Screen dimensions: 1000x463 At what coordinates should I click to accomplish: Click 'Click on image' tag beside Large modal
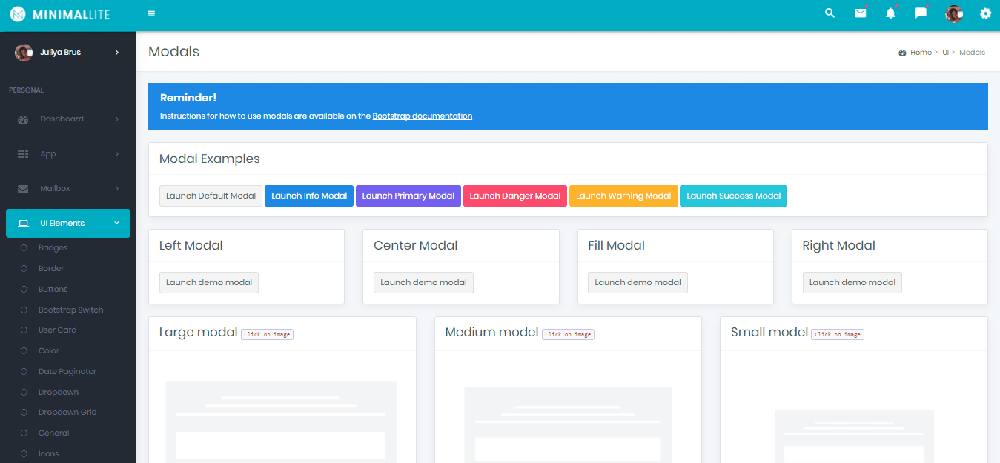[x=267, y=334]
